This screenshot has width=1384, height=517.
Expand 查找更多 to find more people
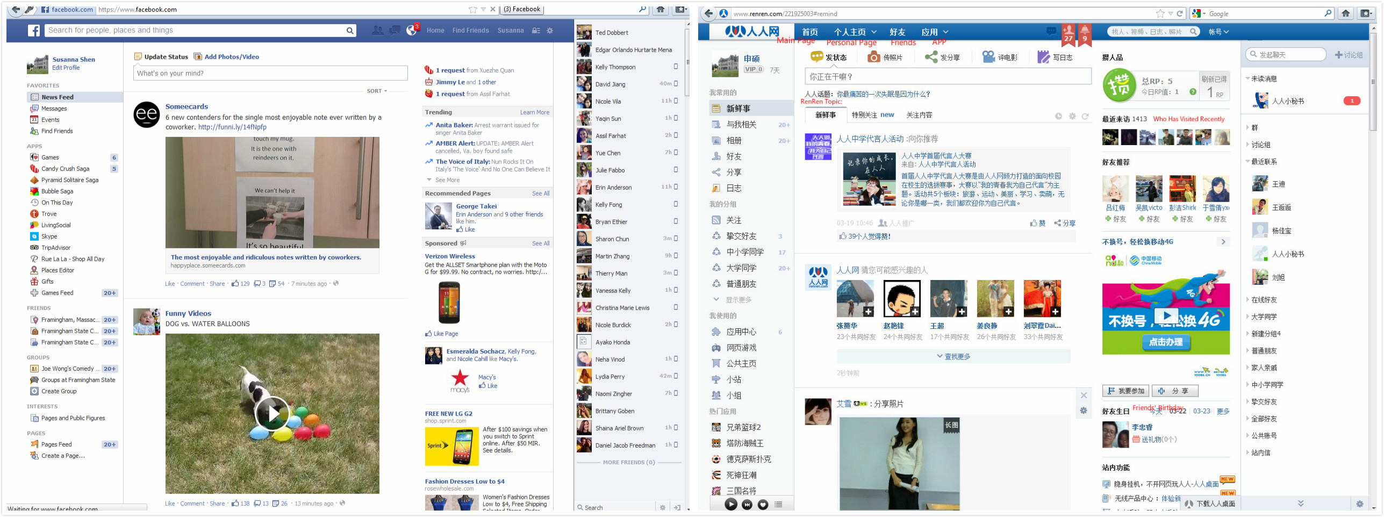(x=953, y=356)
